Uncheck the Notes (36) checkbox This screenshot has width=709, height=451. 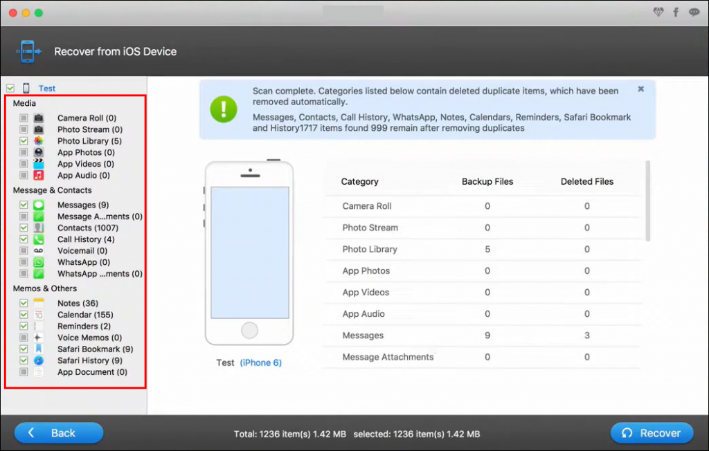24,303
